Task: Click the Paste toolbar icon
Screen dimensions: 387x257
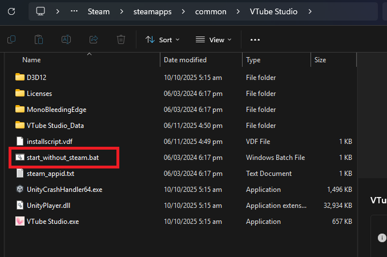Action: [39, 39]
